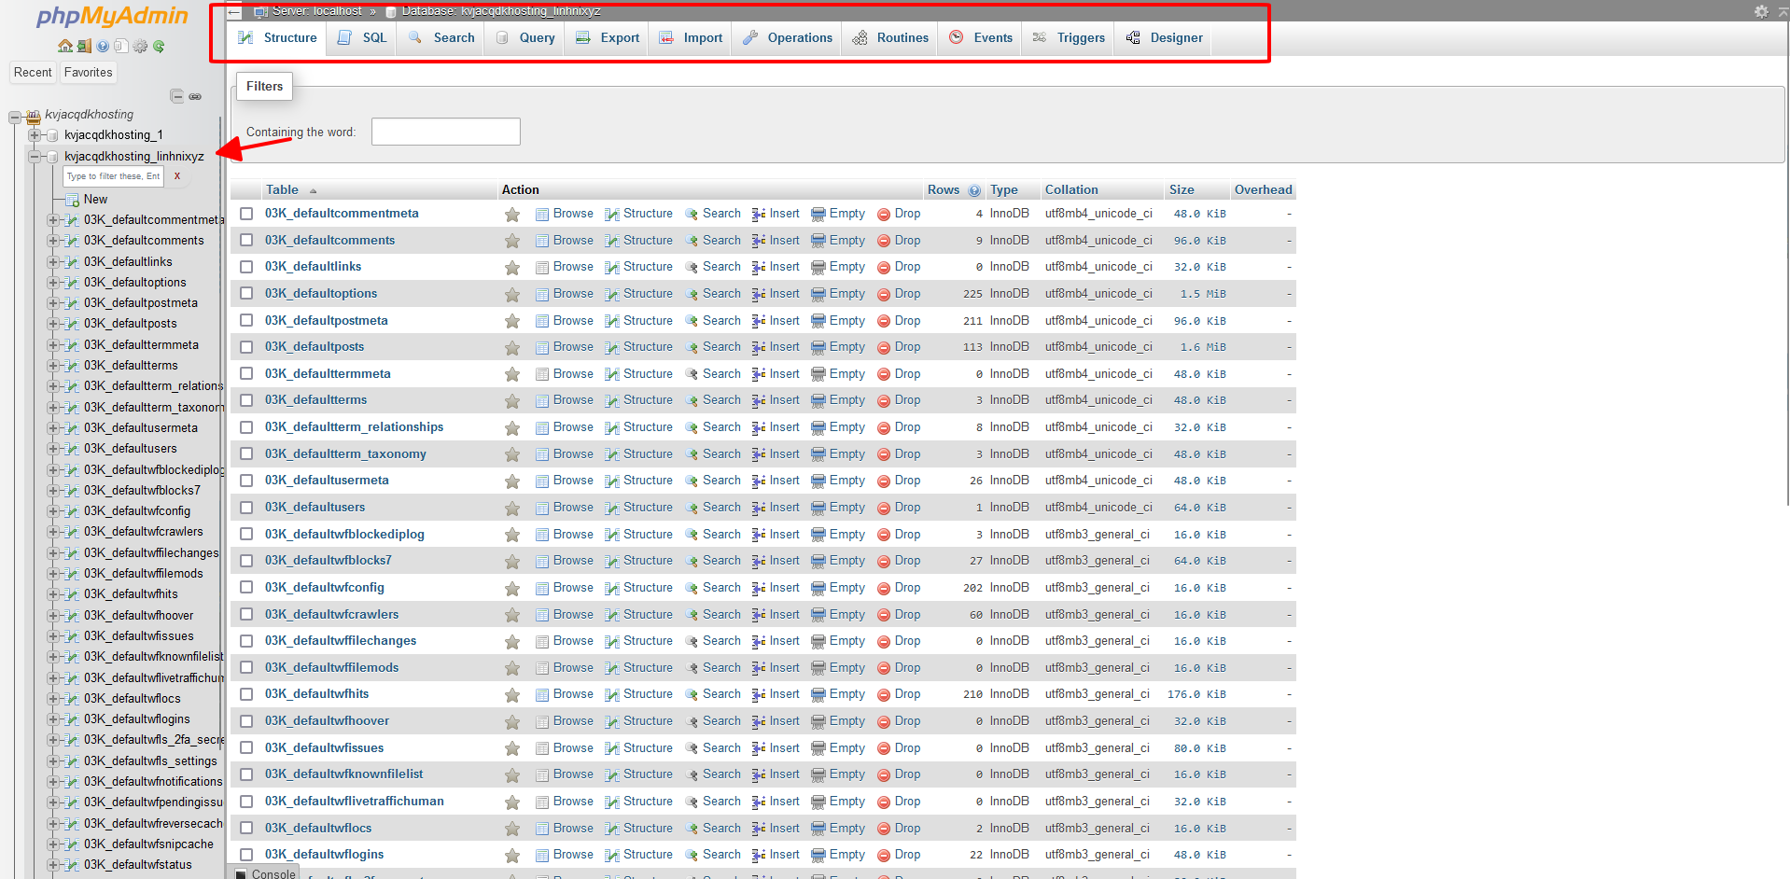Check the box for 03K_defaultposts
1790x879 pixels.
point(246,347)
